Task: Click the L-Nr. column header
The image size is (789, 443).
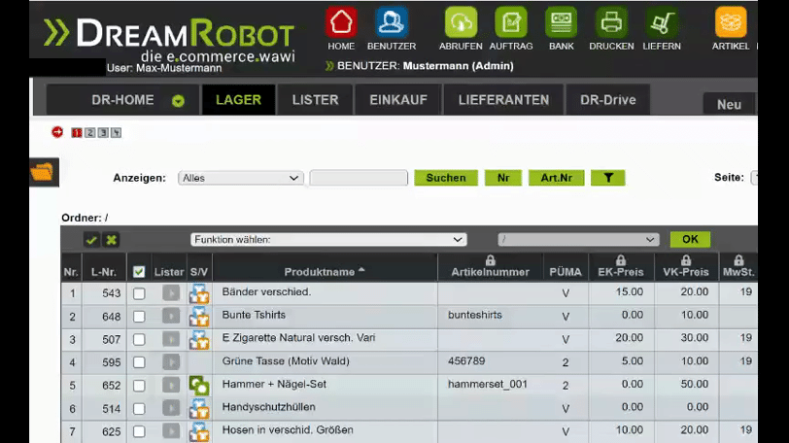Action: [x=104, y=272]
